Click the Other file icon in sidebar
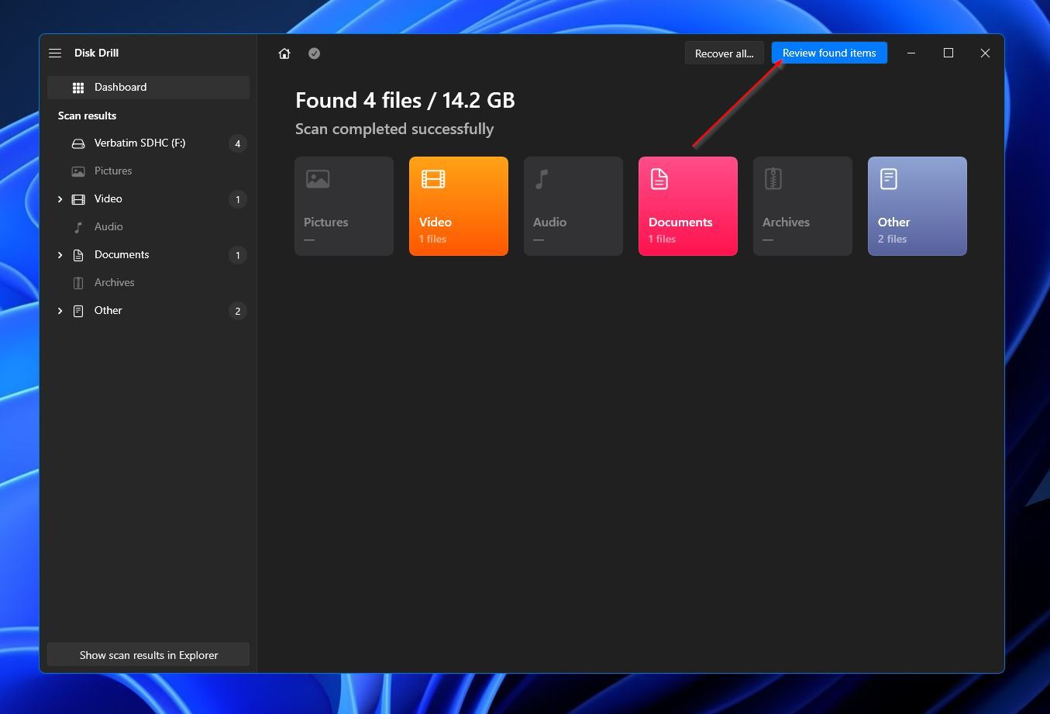 tap(78, 311)
